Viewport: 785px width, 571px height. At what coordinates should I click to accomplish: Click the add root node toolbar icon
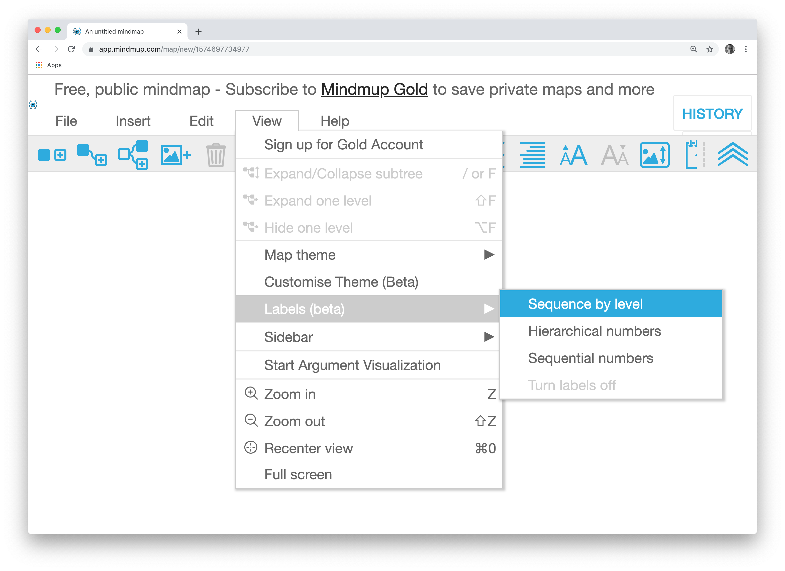pos(52,155)
